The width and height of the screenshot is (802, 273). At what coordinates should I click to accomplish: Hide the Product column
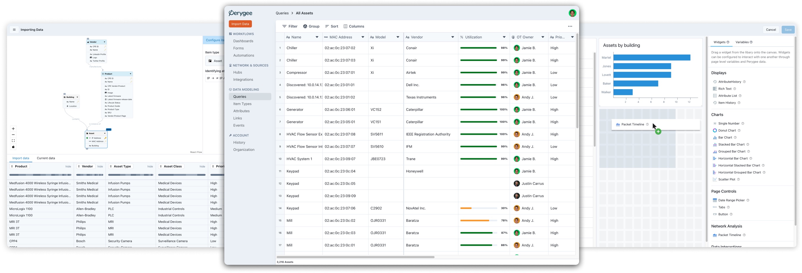(x=68, y=167)
